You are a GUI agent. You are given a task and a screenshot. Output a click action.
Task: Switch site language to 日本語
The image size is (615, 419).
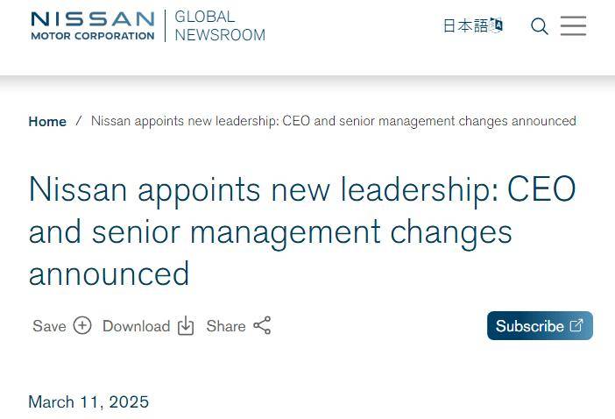pos(465,26)
